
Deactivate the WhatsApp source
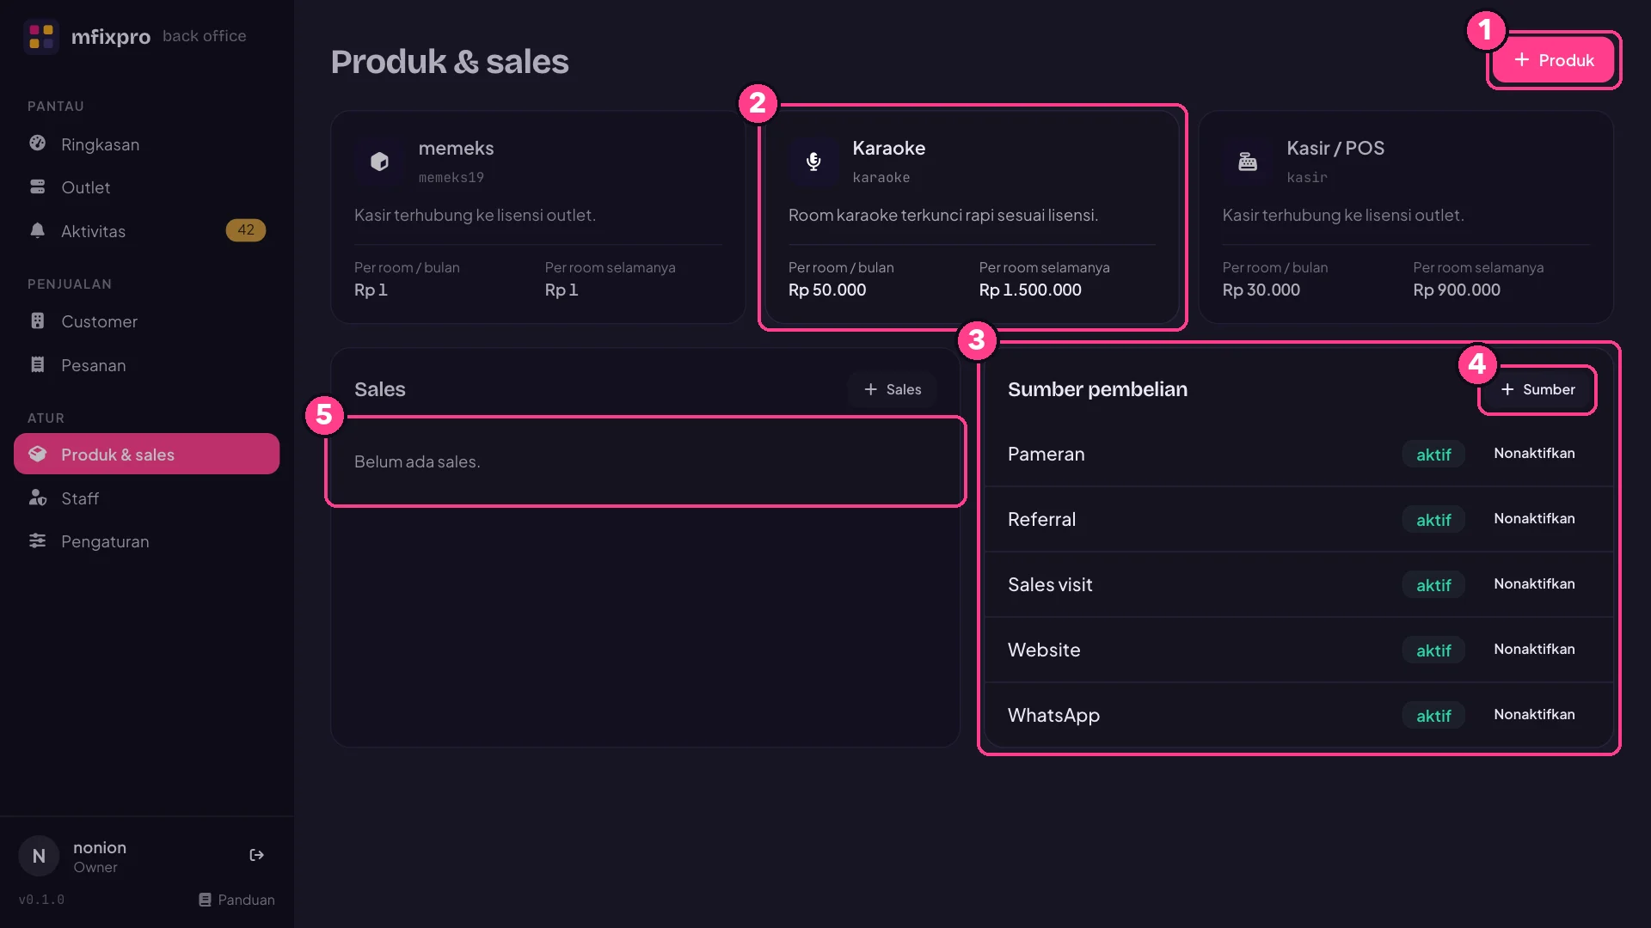click(x=1534, y=714)
